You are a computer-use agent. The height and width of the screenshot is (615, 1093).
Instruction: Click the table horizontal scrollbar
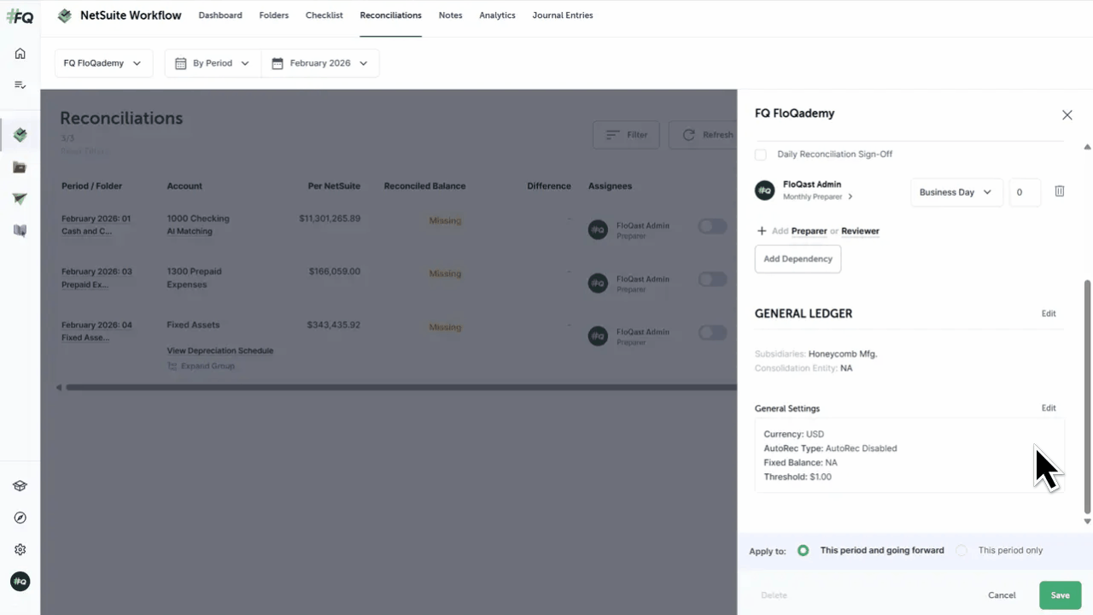point(401,388)
